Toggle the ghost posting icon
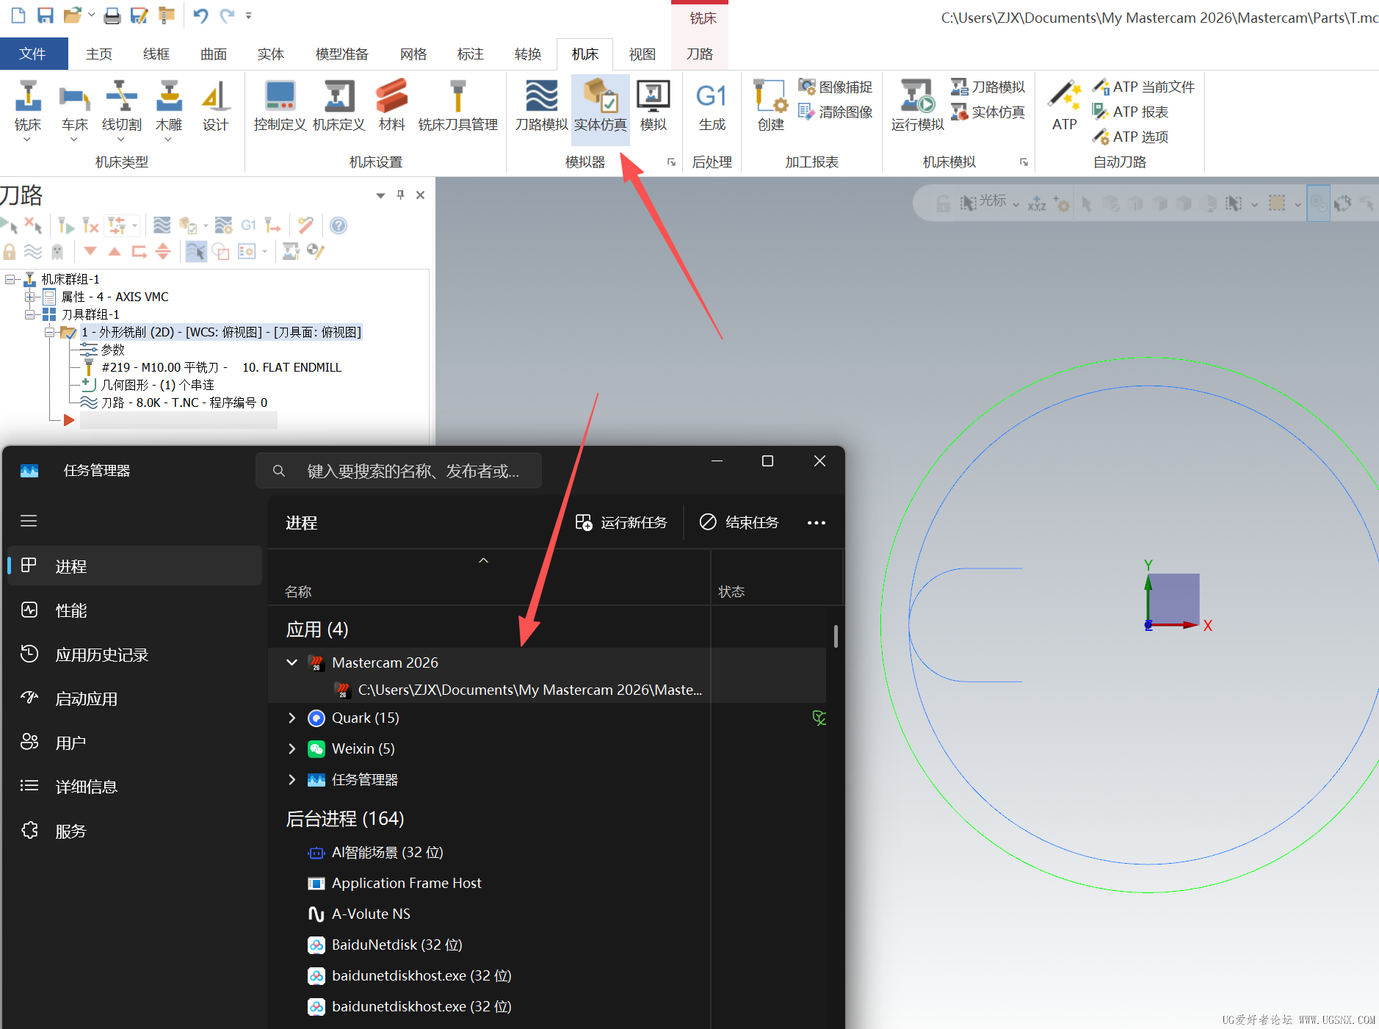The width and height of the screenshot is (1379, 1029). pyautogui.click(x=57, y=251)
